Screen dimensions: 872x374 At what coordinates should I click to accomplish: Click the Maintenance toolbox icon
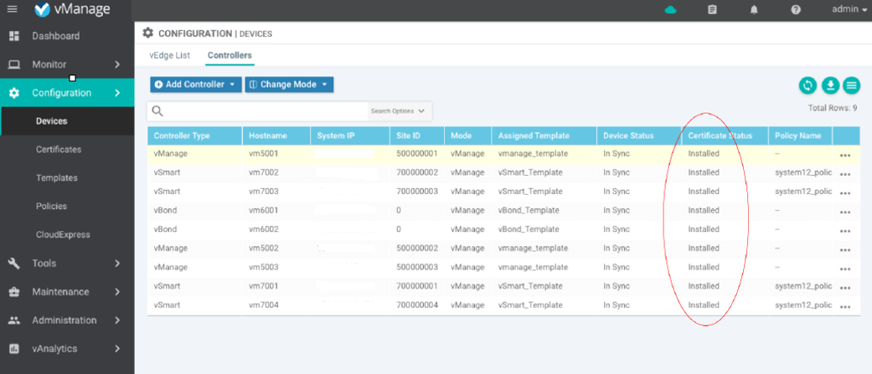[x=14, y=292]
